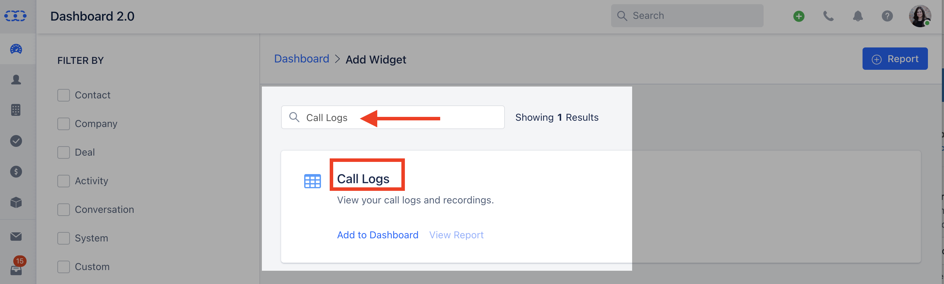This screenshot has height=284, width=944.
Task: Open the email envelope icon in sidebar
Action: 16,237
